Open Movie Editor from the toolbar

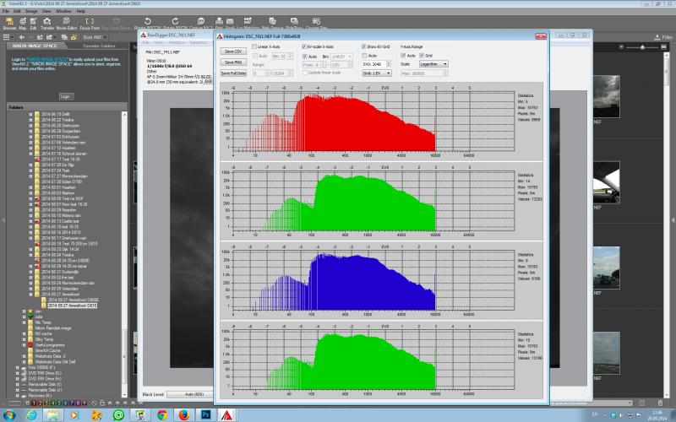coord(67,24)
